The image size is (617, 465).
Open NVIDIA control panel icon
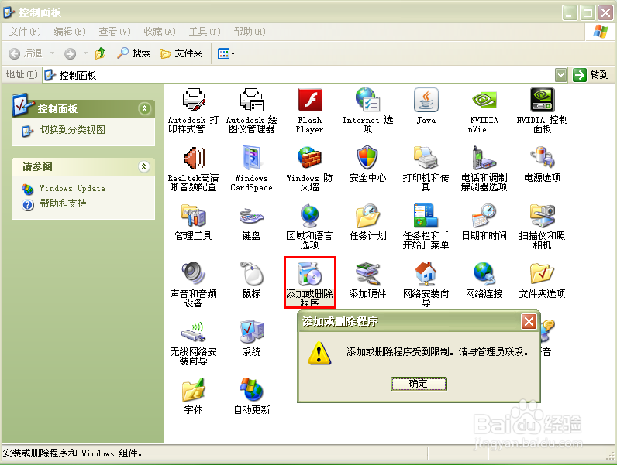coord(542,111)
